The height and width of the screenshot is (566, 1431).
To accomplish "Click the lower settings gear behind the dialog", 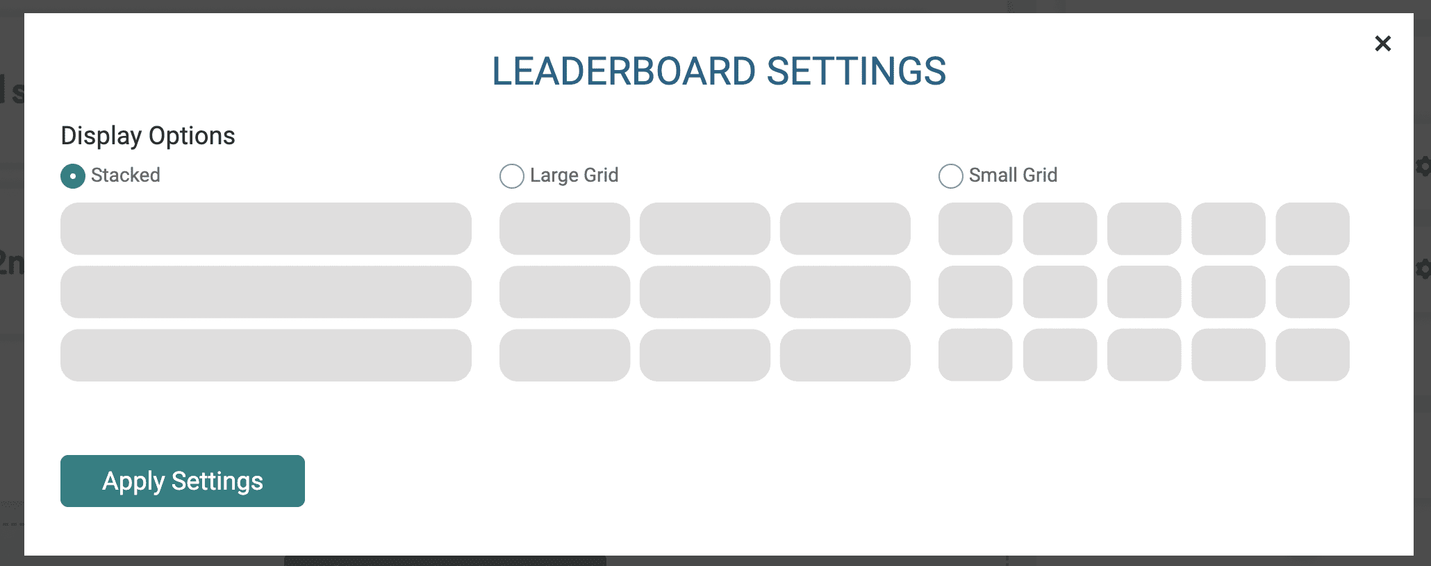I will (1423, 266).
